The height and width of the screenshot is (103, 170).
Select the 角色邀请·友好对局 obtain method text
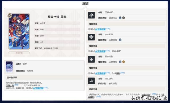coord(51,48)
